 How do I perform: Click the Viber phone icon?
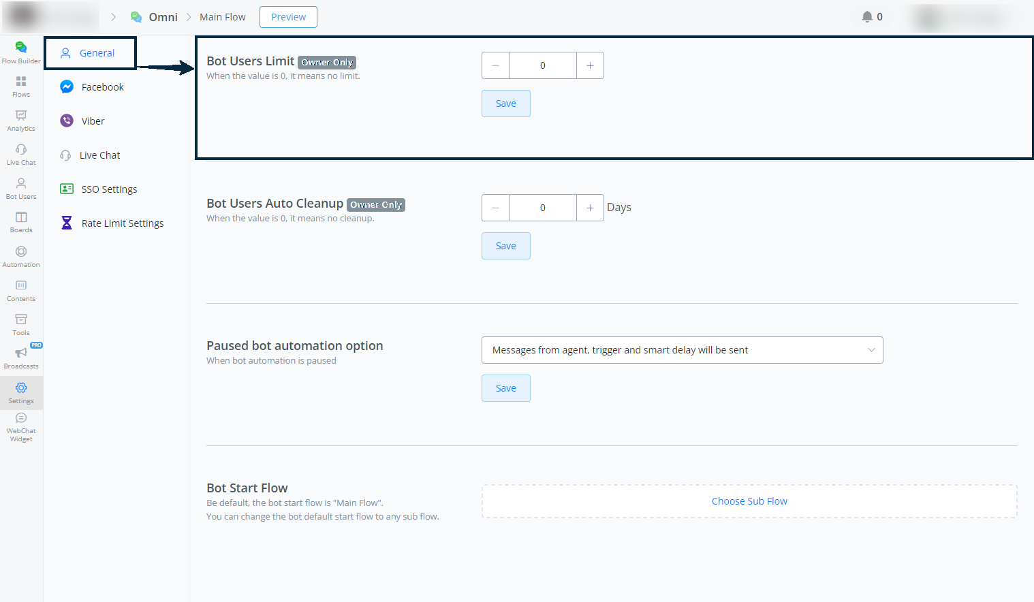click(67, 121)
